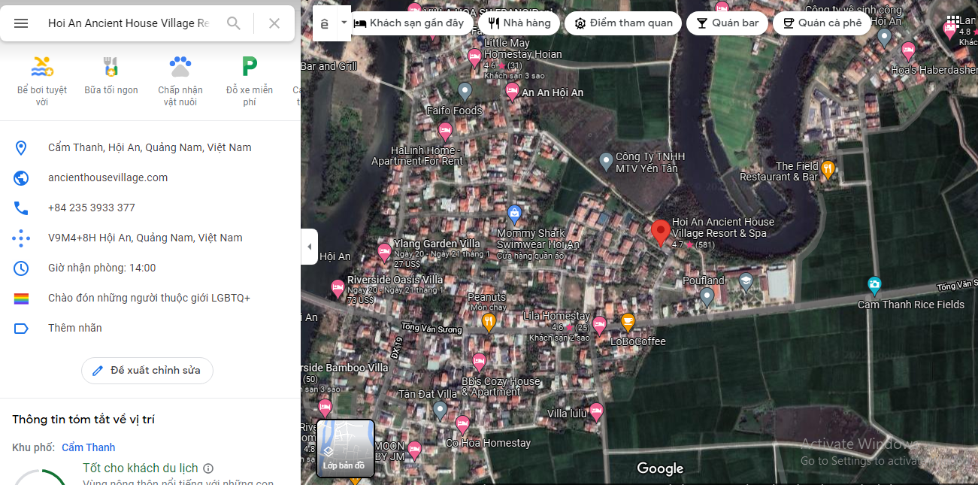The width and height of the screenshot is (978, 485).
Task: Select the Điểm tham quan chip
Action: pyautogui.click(x=623, y=23)
